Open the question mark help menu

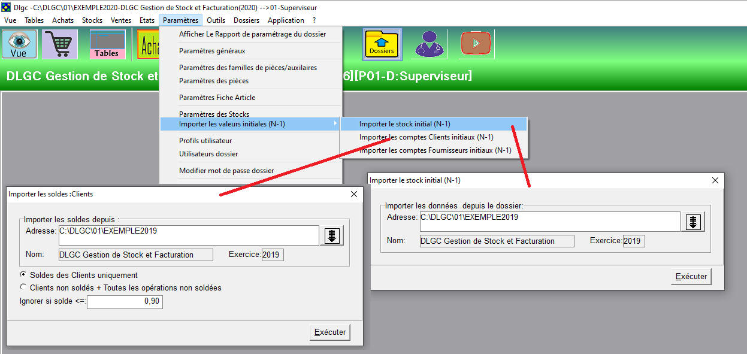coord(314,20)
